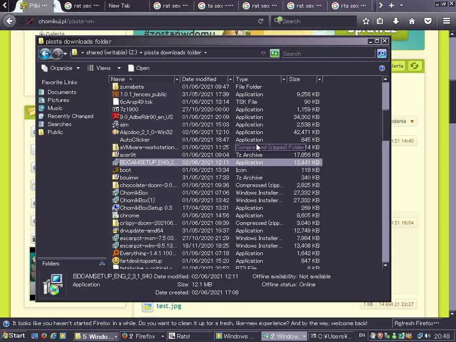Click the file list scroll down arrow
The height and width of the screenshot is (342, 456).
coord(385,265)
